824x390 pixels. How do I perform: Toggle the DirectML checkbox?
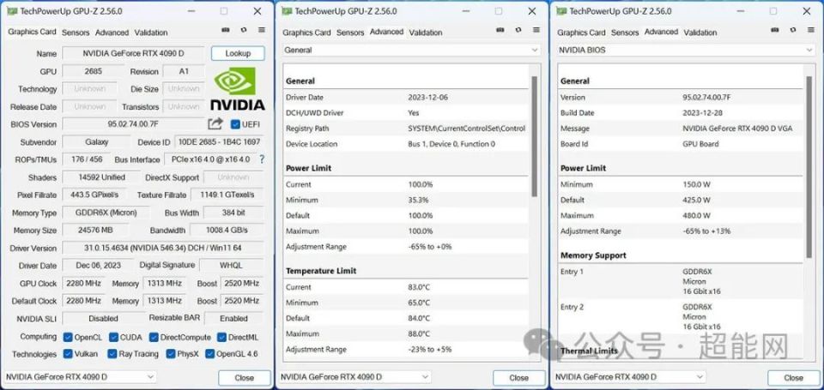coord(221,337)
